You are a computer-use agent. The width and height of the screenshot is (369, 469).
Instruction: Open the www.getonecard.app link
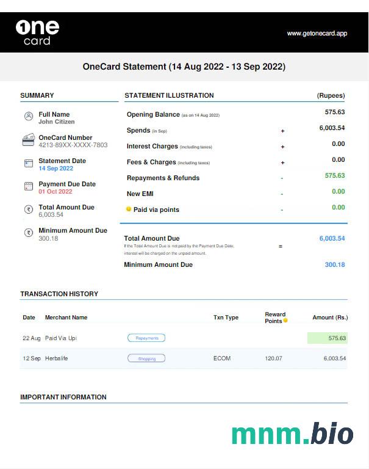pyautogui.click(x=317, y=34)
